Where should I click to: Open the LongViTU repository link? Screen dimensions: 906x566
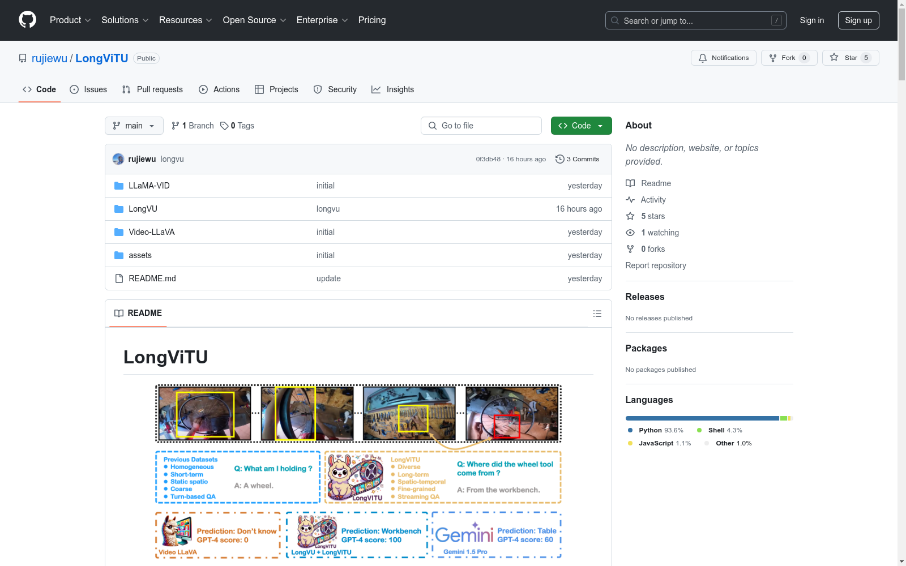coord(102,58)
